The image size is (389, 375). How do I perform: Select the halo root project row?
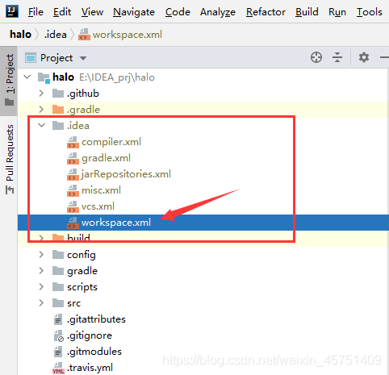[203, 77]
